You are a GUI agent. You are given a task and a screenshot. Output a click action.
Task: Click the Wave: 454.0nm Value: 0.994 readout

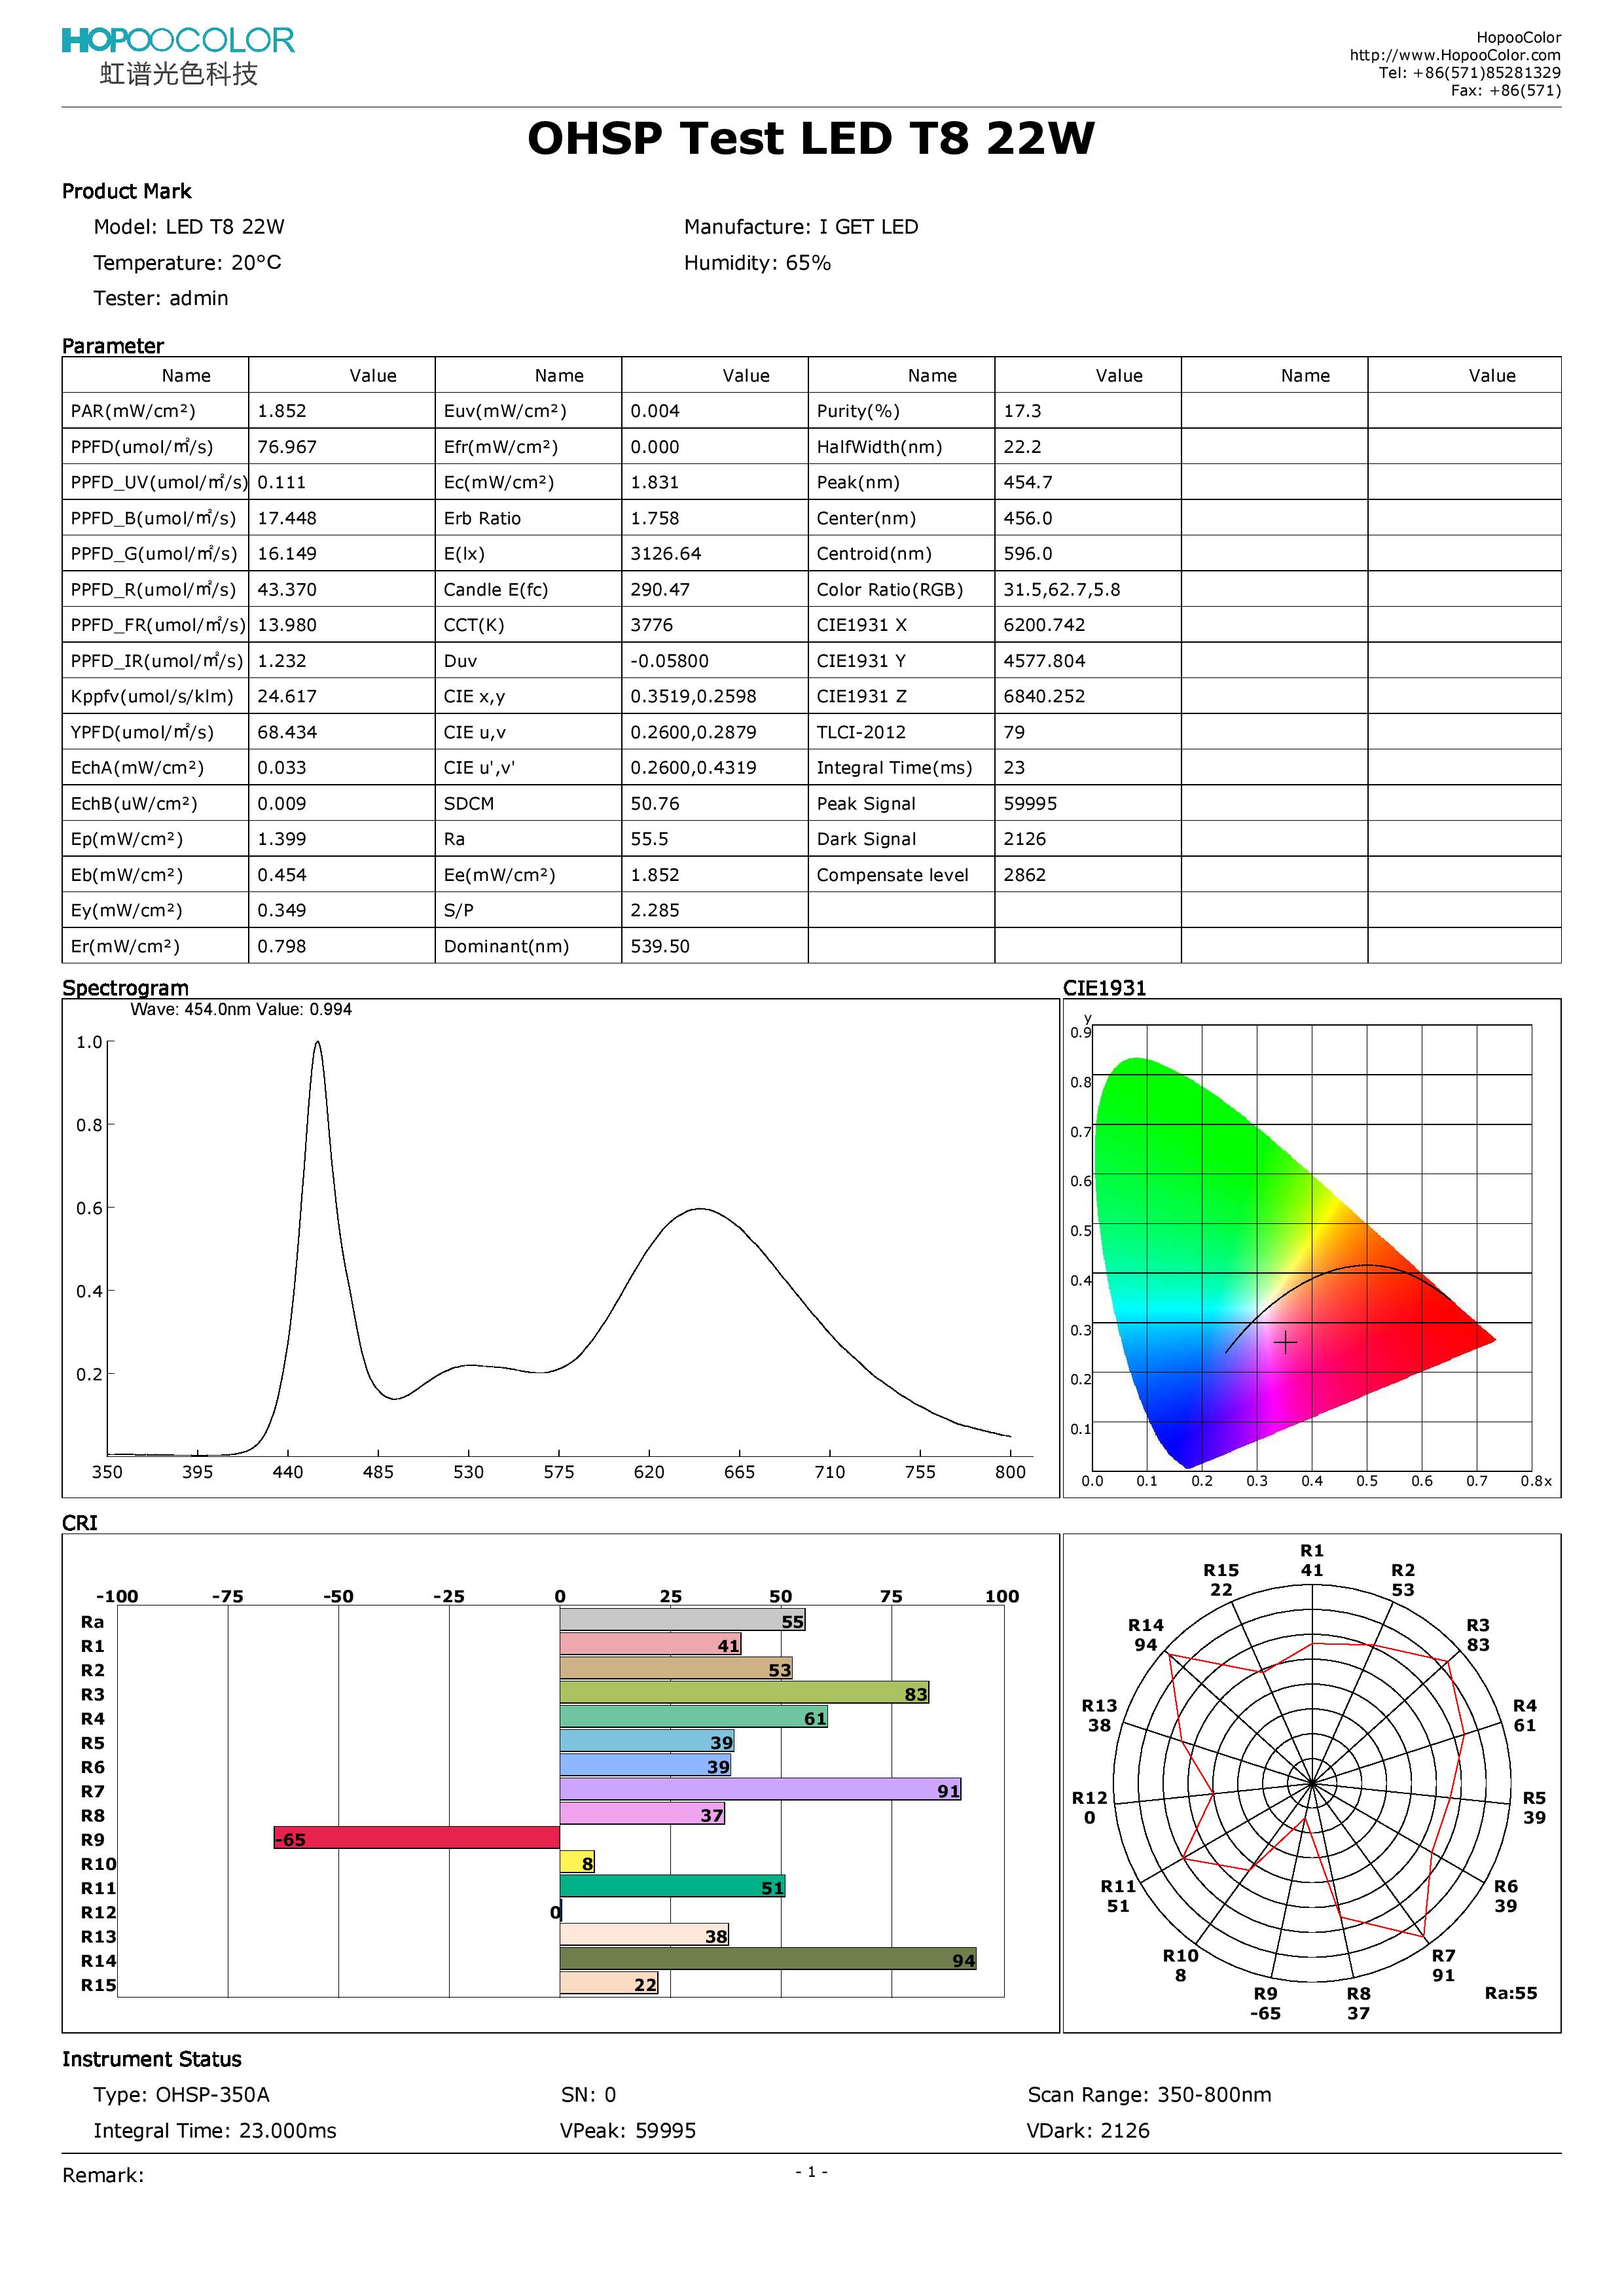point(241,1010)
